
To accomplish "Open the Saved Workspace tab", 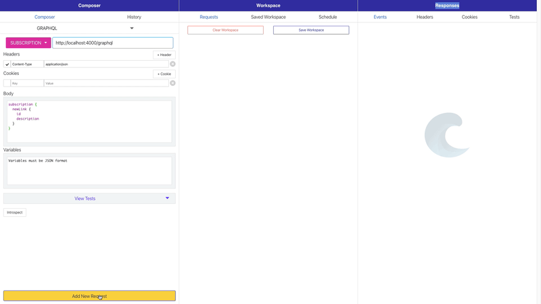I will 268,17.
